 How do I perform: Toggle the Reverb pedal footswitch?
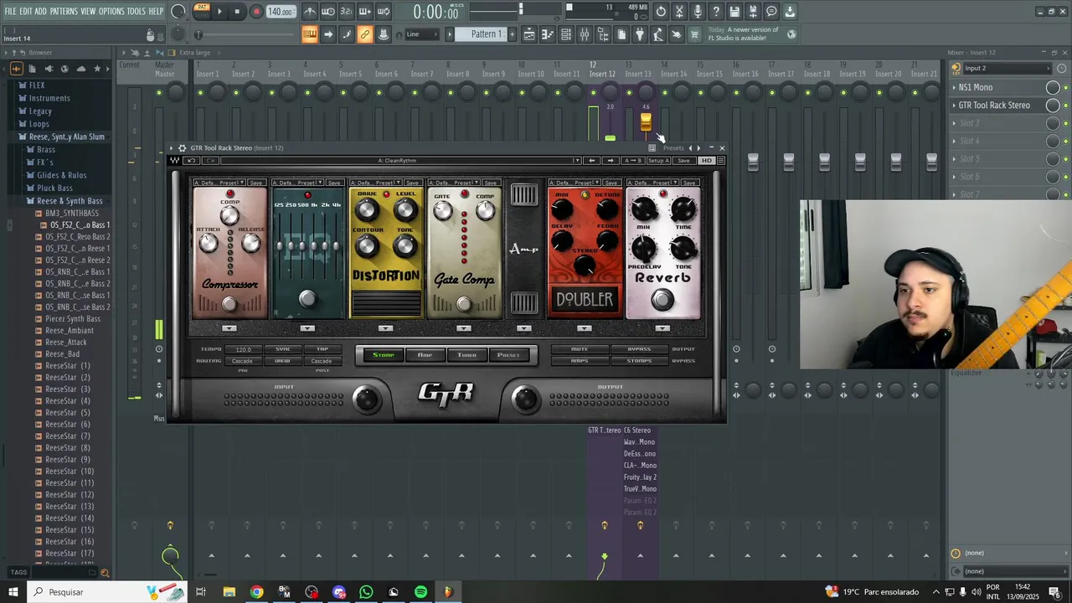pos(662,300)
